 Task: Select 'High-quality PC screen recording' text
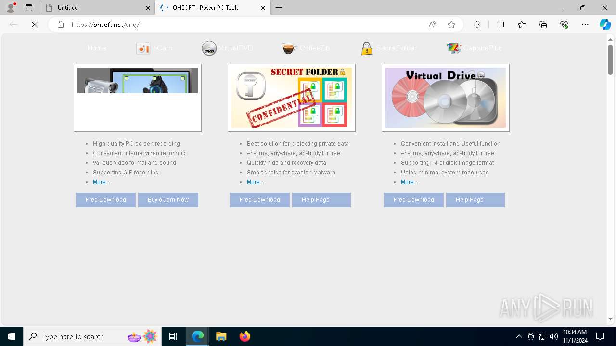[136, 144]
